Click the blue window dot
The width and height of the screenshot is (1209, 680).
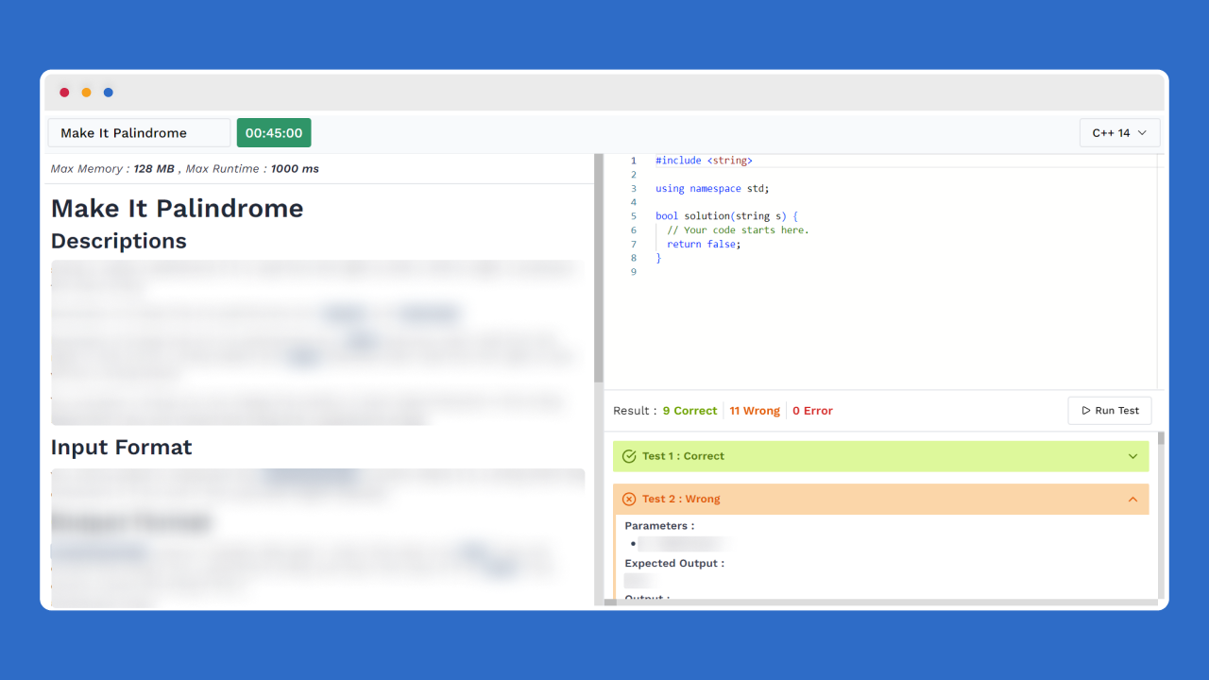click(x=109, y=93)
